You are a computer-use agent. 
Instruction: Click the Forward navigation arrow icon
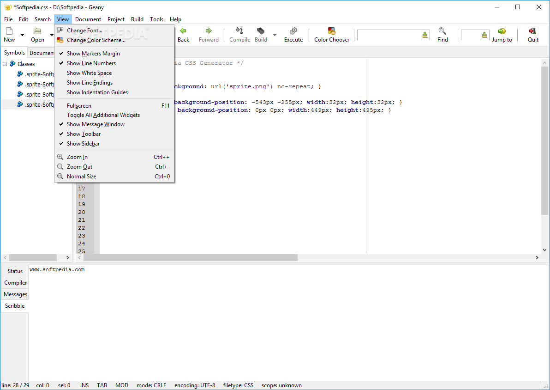point(209,31)
